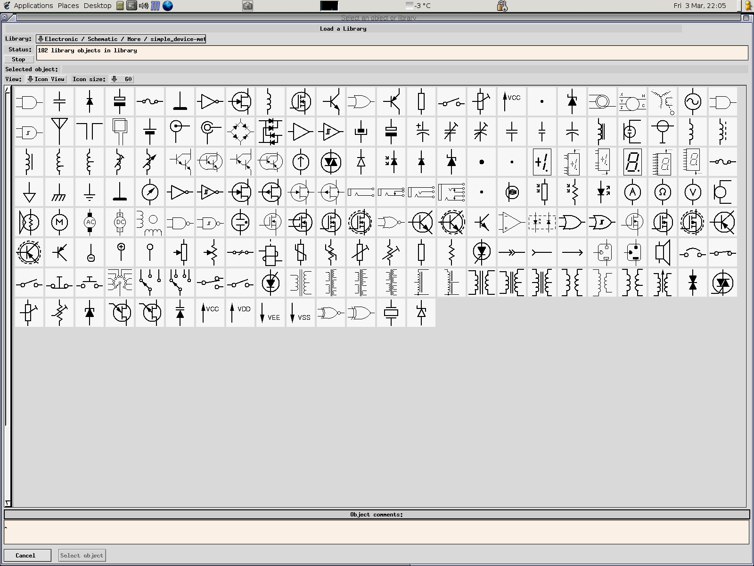Select the seven-segment display digit 8 symbol
This screenshot has height=566, width=754.
(x=632, y=162)
